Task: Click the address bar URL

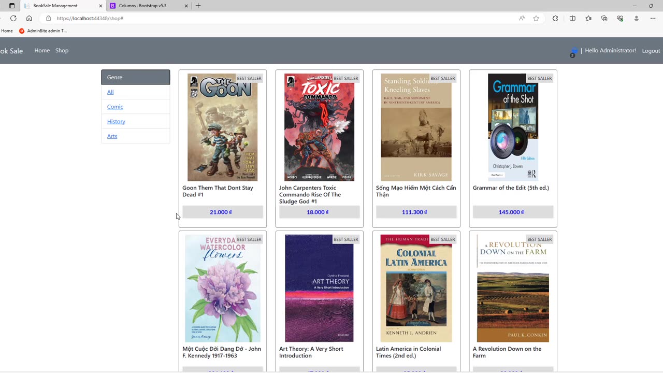Action: pos(90,18)
